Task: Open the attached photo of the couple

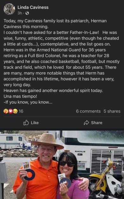Action: click(62, 165)
